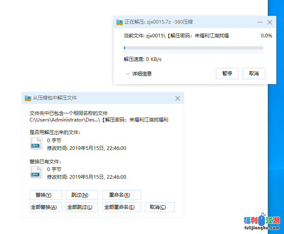The height and width of the screenshot is (234, 284).
Task: Click the 福利江湖 watermark logo
Action: coord(262,223)
